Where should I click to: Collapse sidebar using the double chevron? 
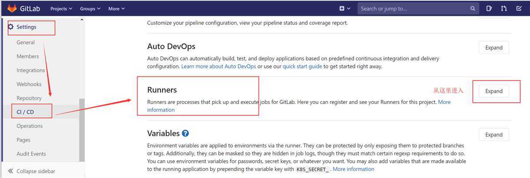tap(11, 171)
